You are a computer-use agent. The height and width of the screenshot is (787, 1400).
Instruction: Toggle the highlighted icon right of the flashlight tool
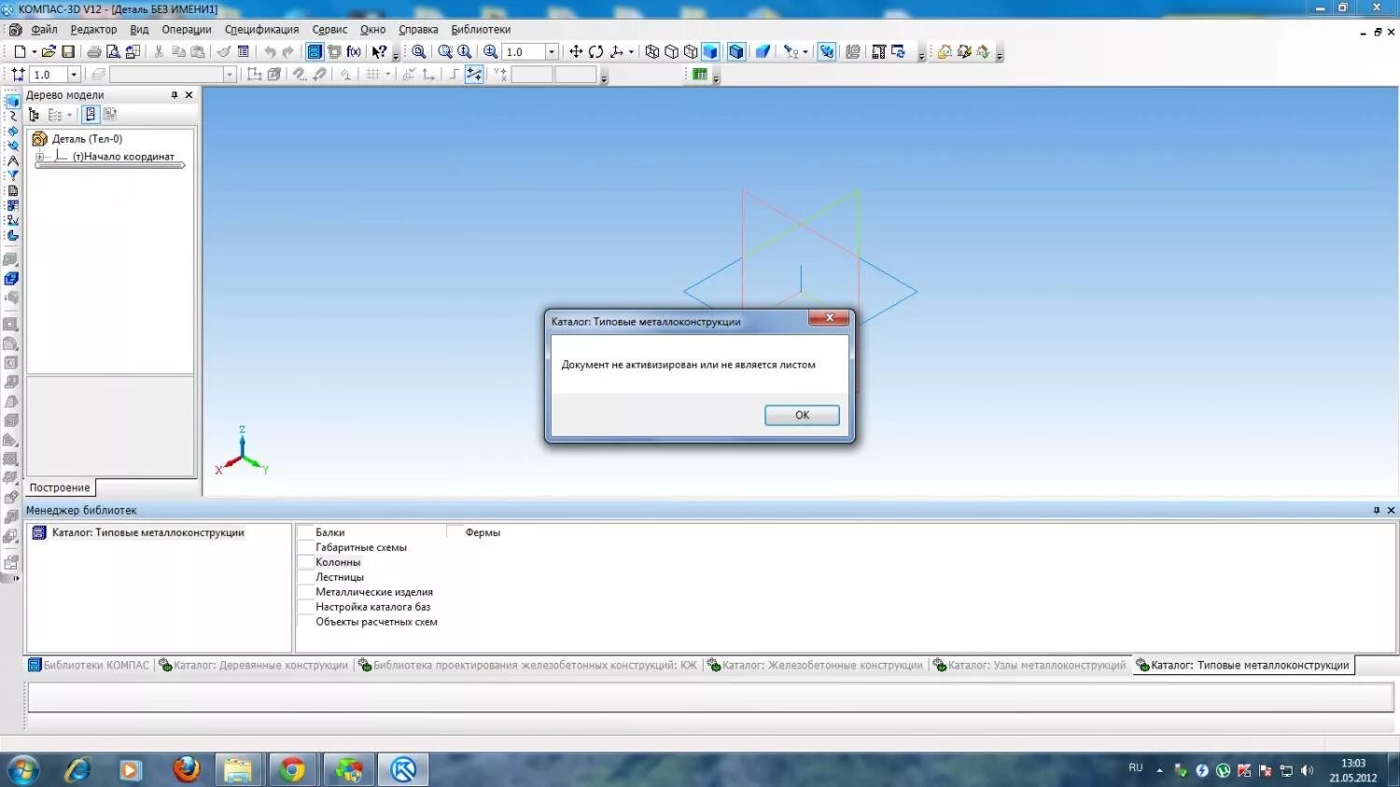(x=826, y=52)
